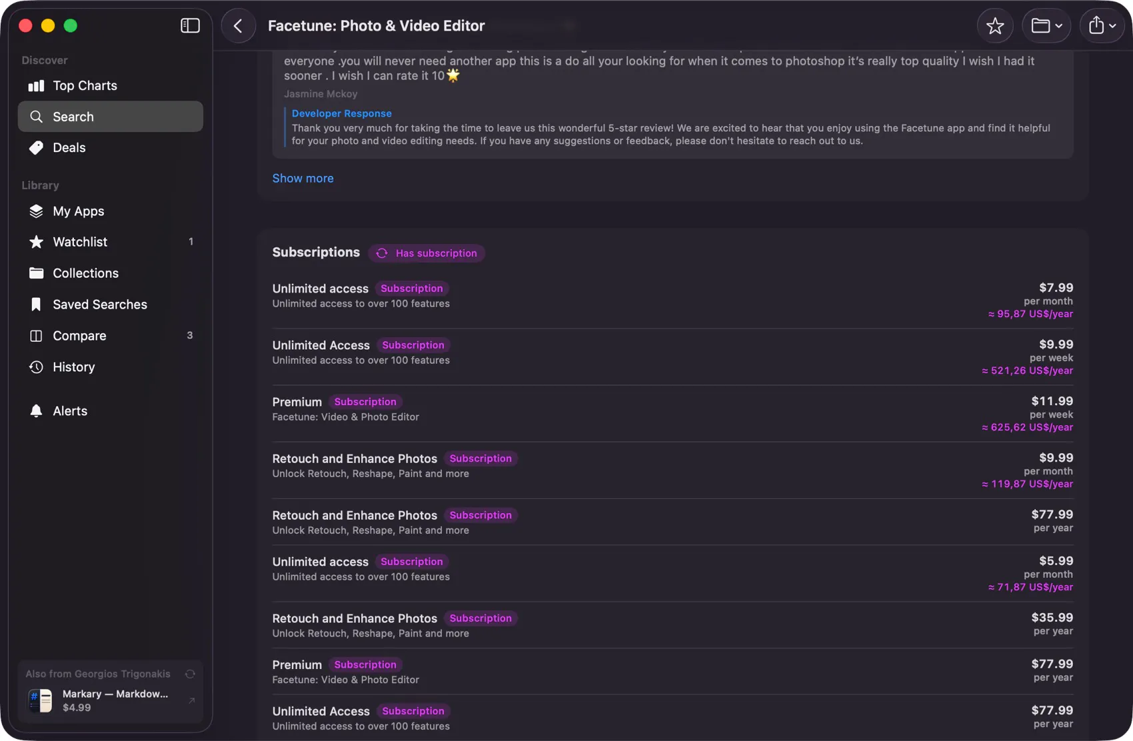The width and height of the screenshot is (1133, 741).
Task: Open the Markary — Markdown app entry
Action: pos(111,700)
